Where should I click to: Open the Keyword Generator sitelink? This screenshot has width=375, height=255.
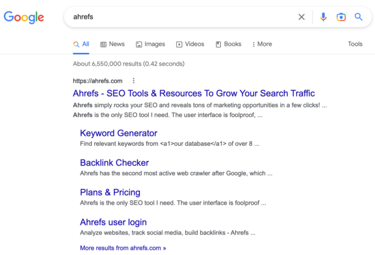[118, 133]
